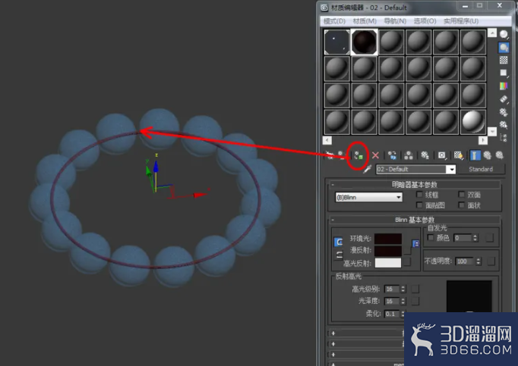Select the dark red second sample slot
Image resolution: width=518 pixels, height=366 pixels.
(x=364, y=42)
